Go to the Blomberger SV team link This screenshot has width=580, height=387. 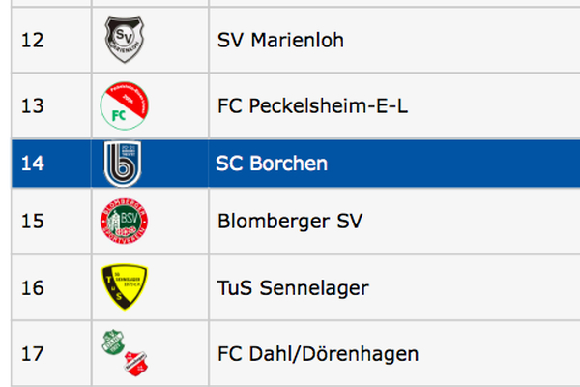tap(290, 222)
